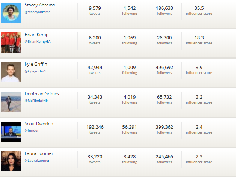Click the 65,732 followers count
237x179 pixels.
point(164,97)
